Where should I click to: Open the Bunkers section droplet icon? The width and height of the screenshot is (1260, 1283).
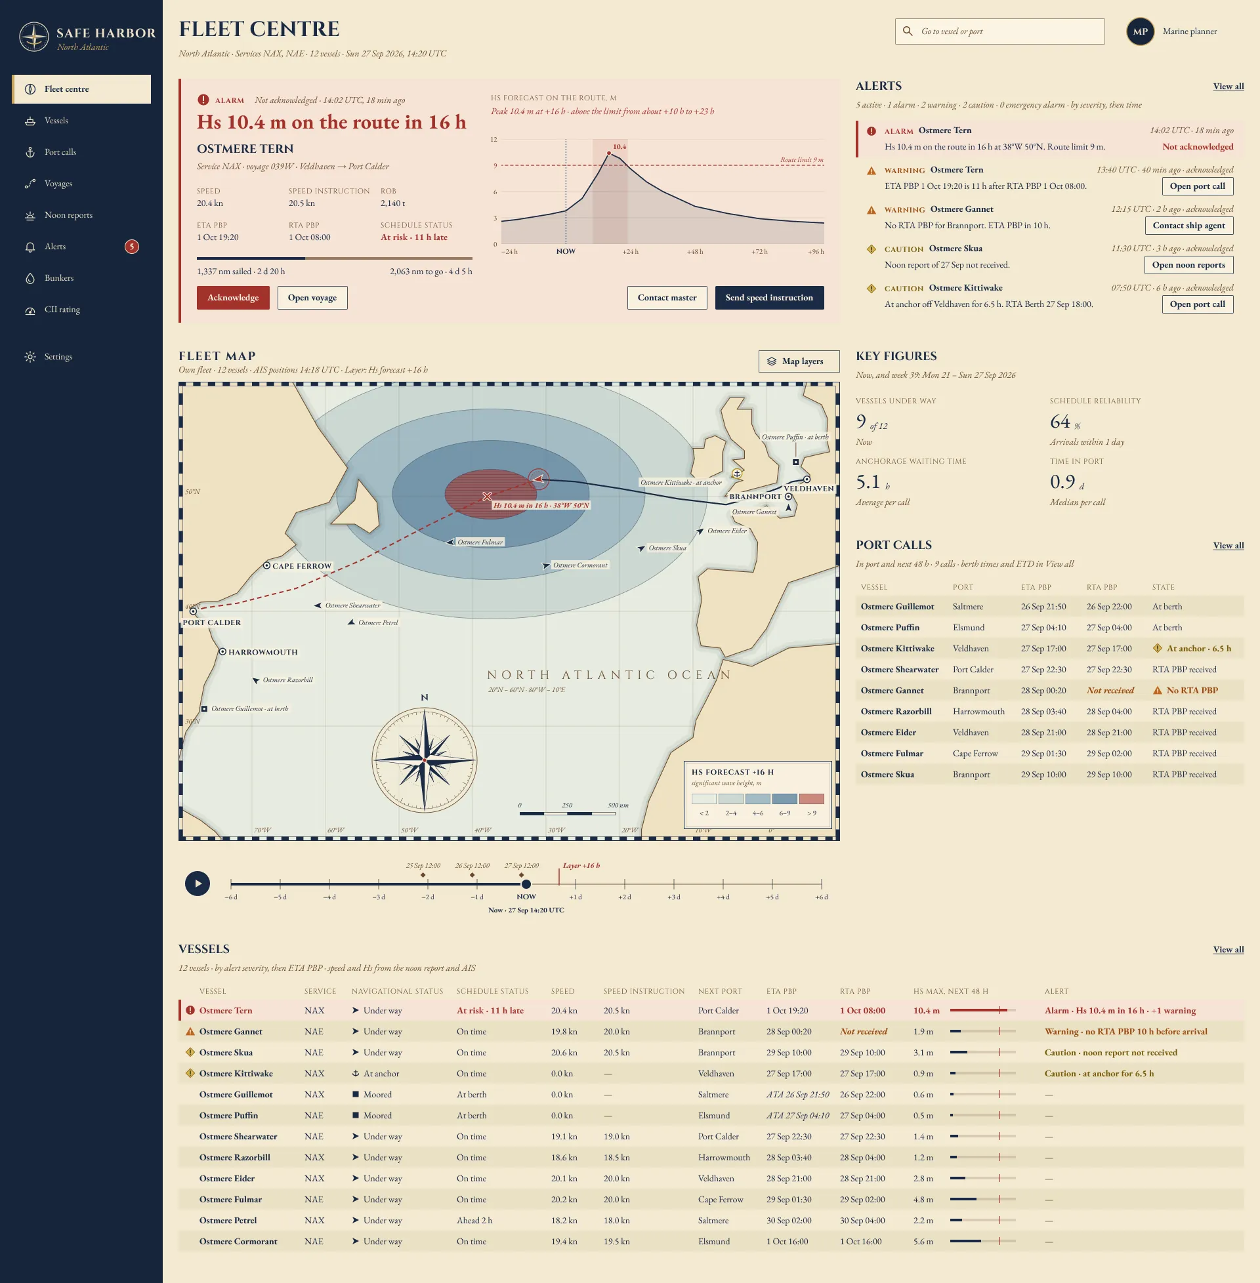tap(30, 278)
